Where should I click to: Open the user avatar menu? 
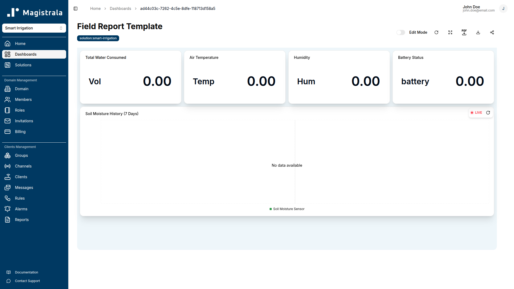tap(504, 9)
